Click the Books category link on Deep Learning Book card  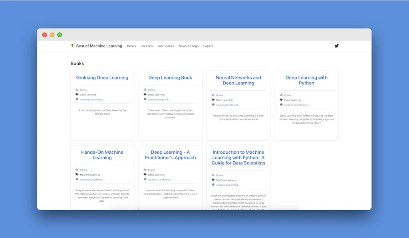[x=151, y=90]
